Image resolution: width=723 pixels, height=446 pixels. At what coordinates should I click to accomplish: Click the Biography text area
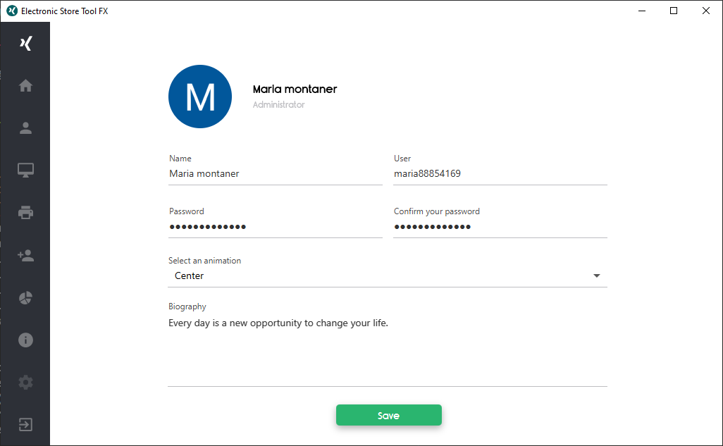click(388, 350)
